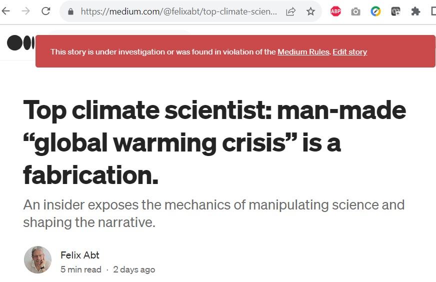Open Felix Abt's author profile name
Viewport: 436px width, 282px height.
pos(80,255)
